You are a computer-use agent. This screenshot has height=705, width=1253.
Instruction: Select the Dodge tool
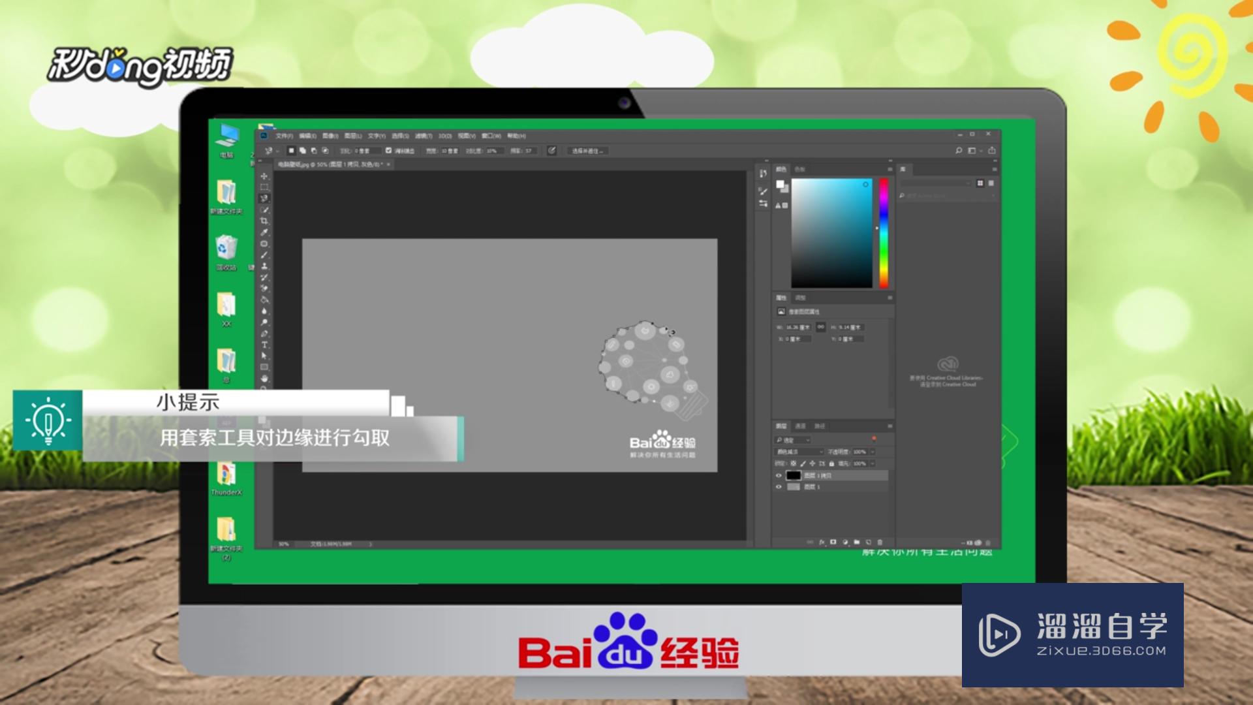[x=264, y=322]
